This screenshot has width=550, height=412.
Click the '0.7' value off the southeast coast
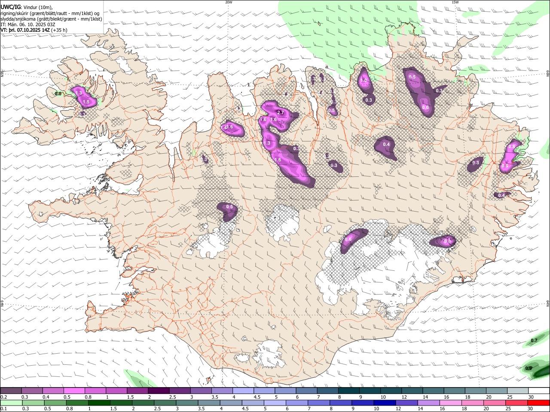click(534, 341)
